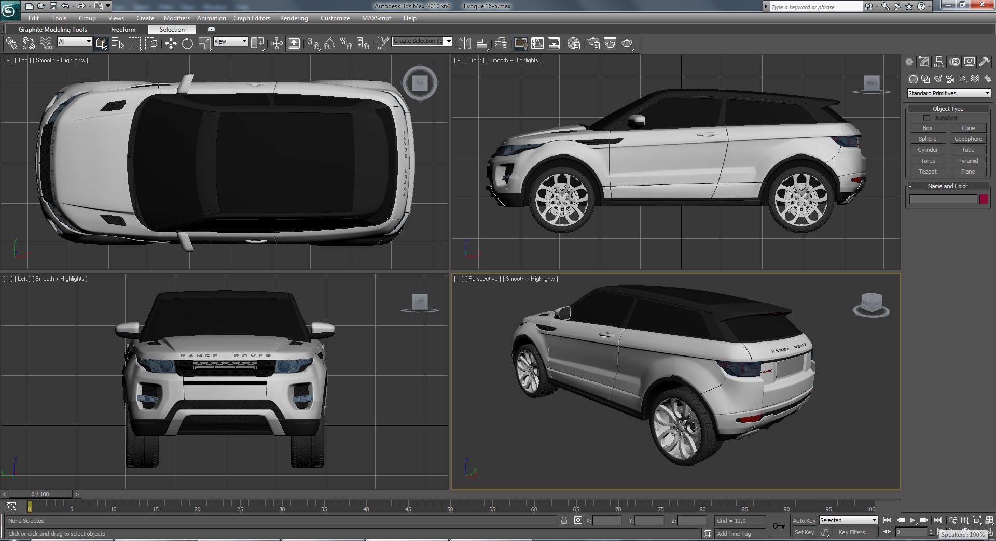Switch to the Motion panel tab

tap(955, 62)
